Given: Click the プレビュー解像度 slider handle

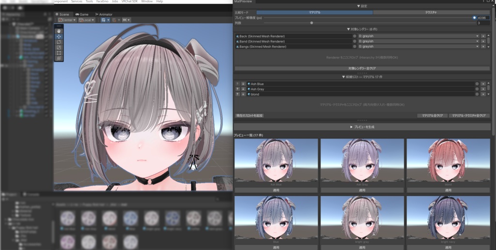Looking at the screenshot, I should point(474,18).
